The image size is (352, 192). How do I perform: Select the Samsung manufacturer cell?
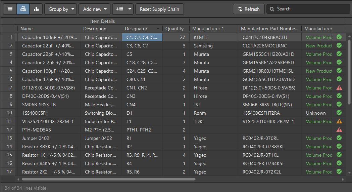(214, 46)
